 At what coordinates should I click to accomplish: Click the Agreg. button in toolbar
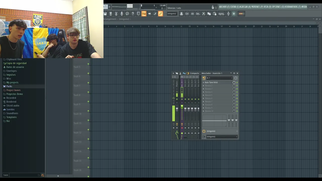(221, 14)
